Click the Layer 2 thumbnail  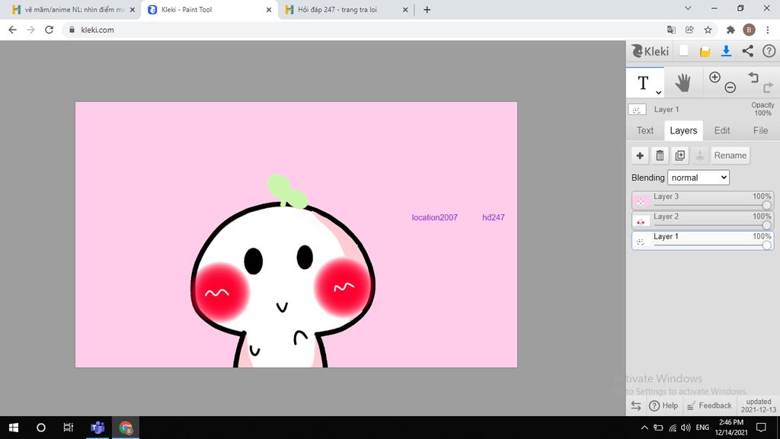[641, 221]
